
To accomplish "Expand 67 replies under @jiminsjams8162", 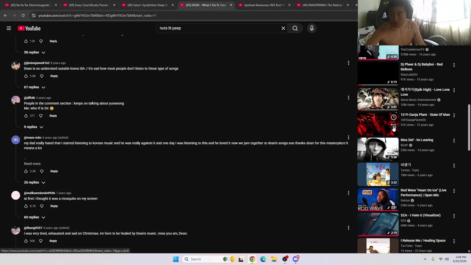I will tap(35, 87).
